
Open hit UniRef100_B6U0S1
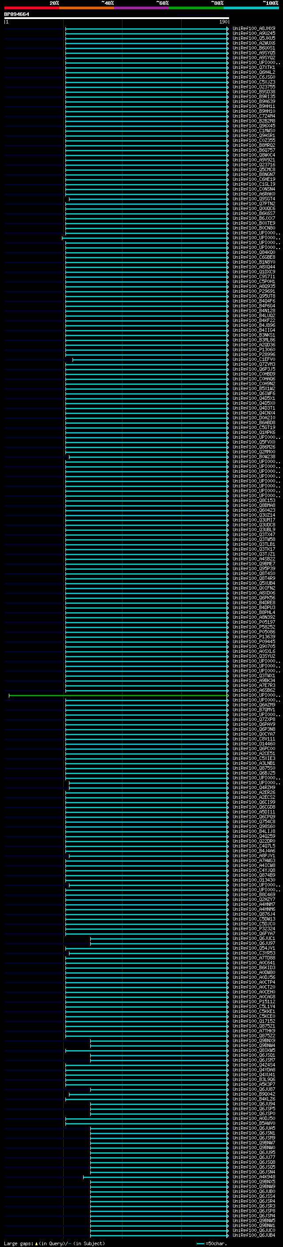tap(254, 48)
